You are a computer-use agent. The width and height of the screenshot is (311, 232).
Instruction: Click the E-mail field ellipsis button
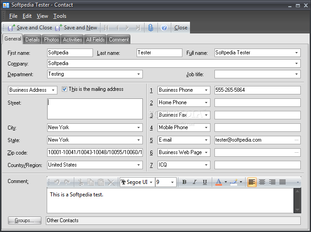click(296, 140)
